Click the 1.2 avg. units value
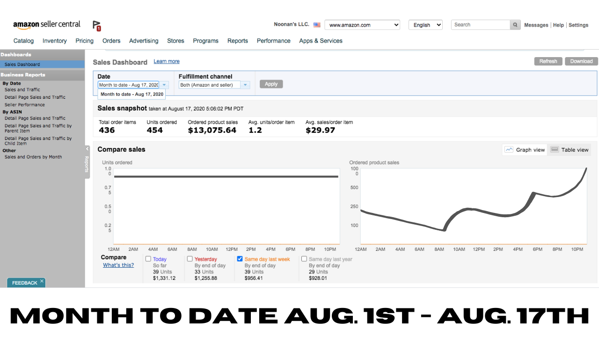Viewport: 599px width, 337px height. pyautogui.click(x=255, y=130)
